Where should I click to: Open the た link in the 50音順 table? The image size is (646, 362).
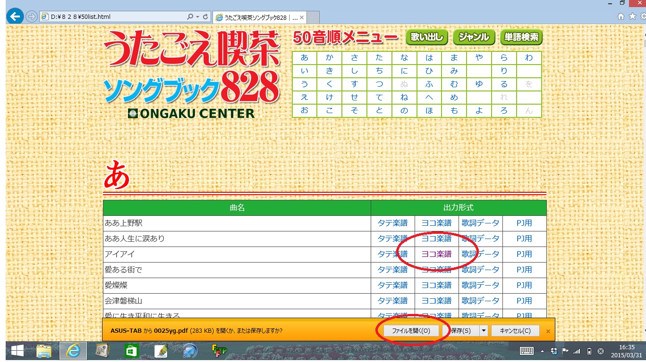click(380, 58)
